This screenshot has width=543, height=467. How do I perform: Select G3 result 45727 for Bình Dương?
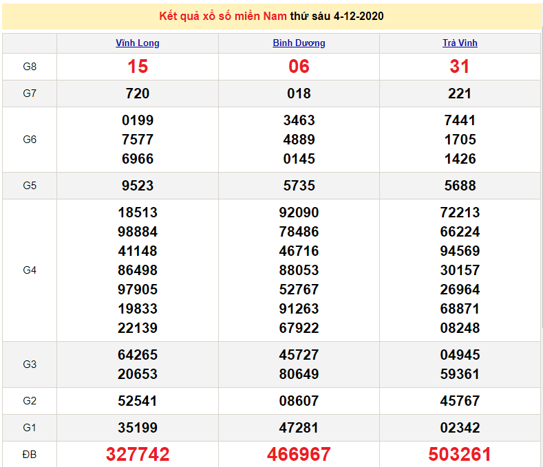tap(299, 355)
